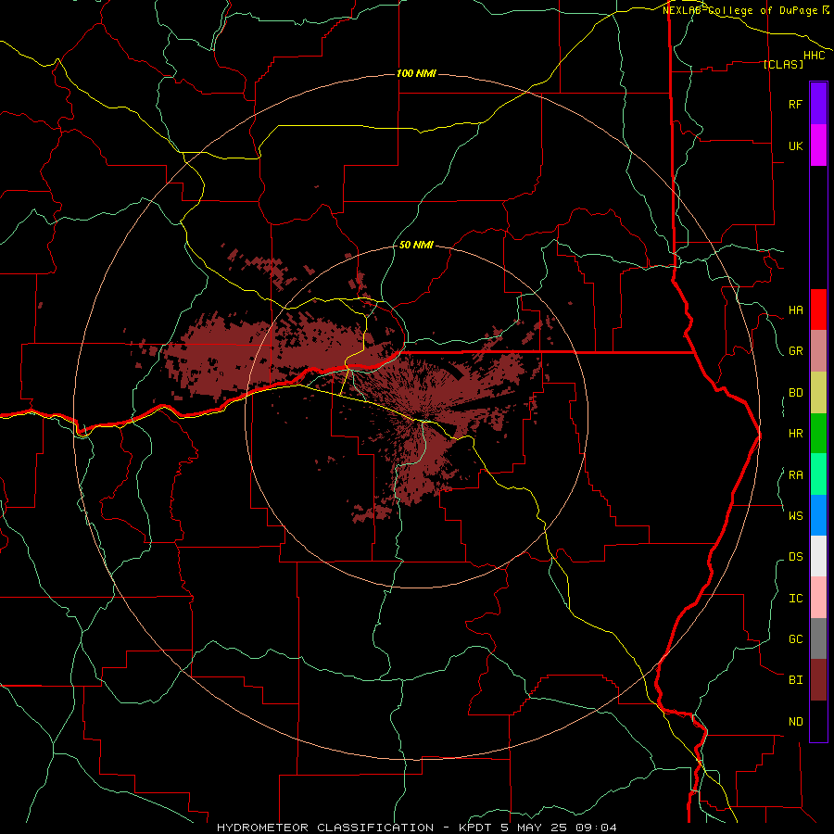Click the BI legend label
The height and width of the screenshot is (834, 834).
[x=795, y=680]
